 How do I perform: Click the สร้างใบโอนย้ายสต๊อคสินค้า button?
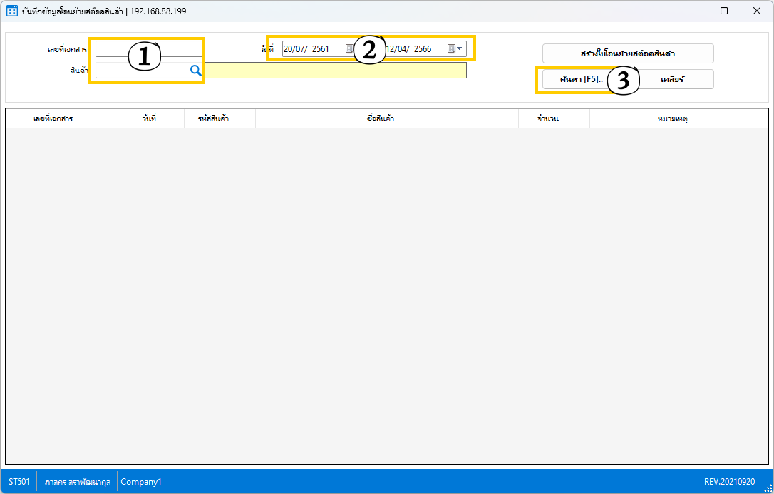627,53
